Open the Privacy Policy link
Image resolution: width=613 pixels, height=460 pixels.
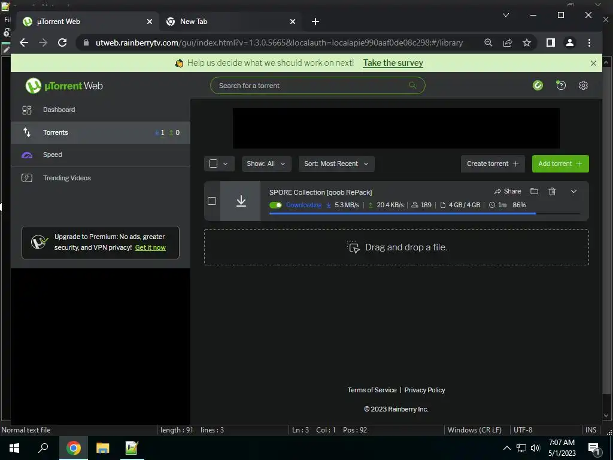tap(424, 390)
